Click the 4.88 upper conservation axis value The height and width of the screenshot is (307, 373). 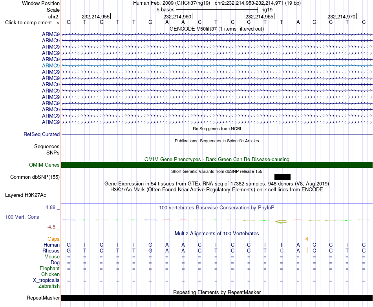50,207
